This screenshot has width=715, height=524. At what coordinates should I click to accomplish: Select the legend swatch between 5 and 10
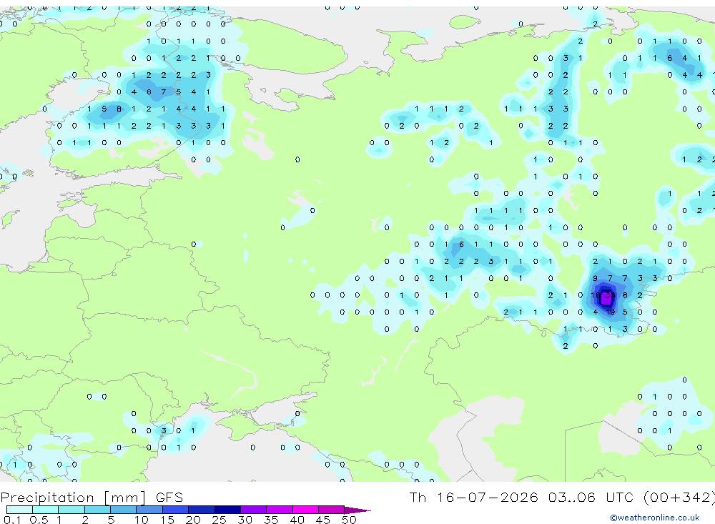[124, 510]
